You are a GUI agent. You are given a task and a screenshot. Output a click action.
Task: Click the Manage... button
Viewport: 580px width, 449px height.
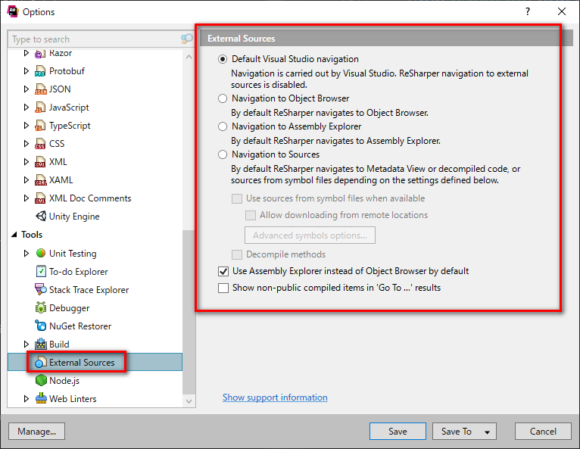pos(36,432)
